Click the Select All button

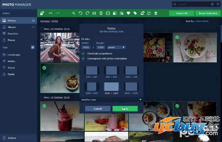[182, 13]
